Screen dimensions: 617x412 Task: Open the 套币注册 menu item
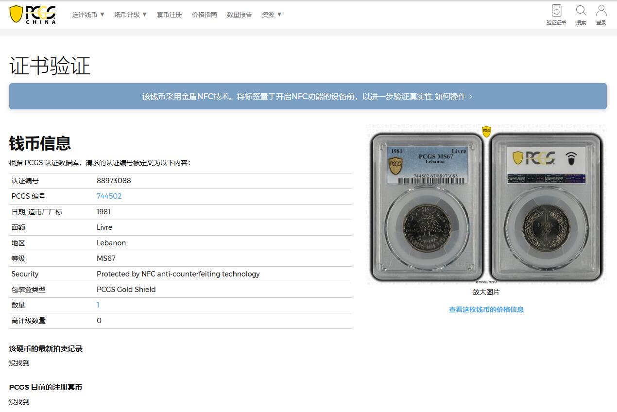click(169, 15)
